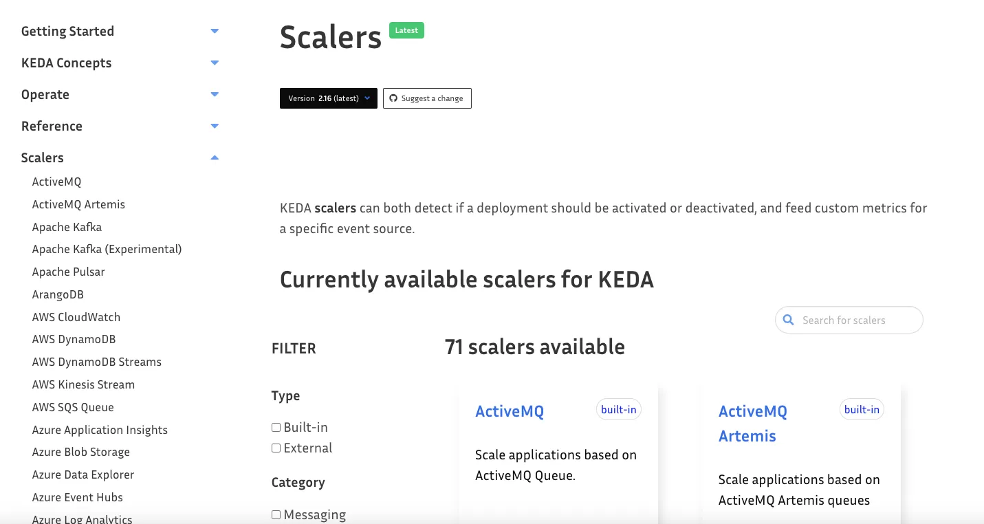Open Azure Blob Storage sidebar link
The width and height of the screenshot is (984, 524).
pyautogui.click(x=81, y=452)
